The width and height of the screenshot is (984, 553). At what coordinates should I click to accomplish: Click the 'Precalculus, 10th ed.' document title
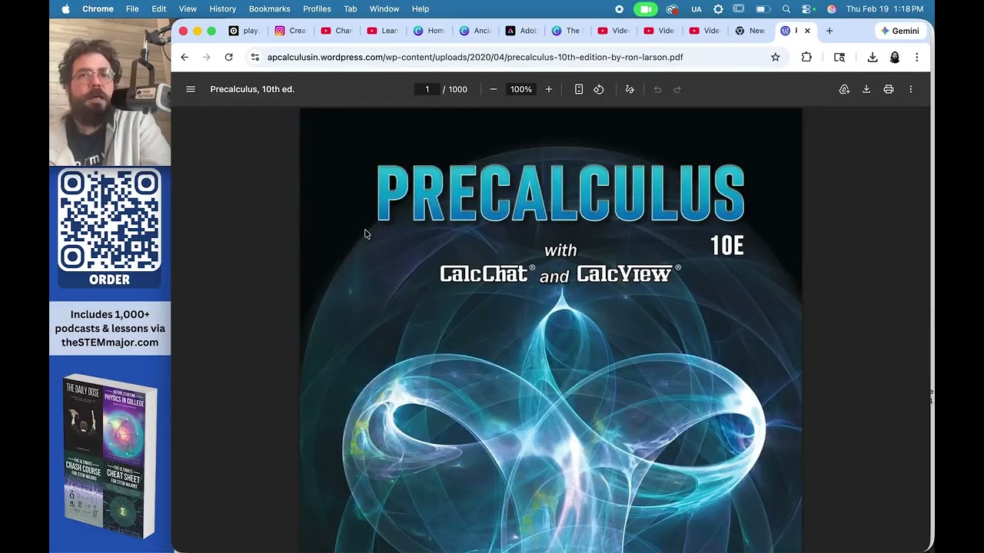[252, 89]
